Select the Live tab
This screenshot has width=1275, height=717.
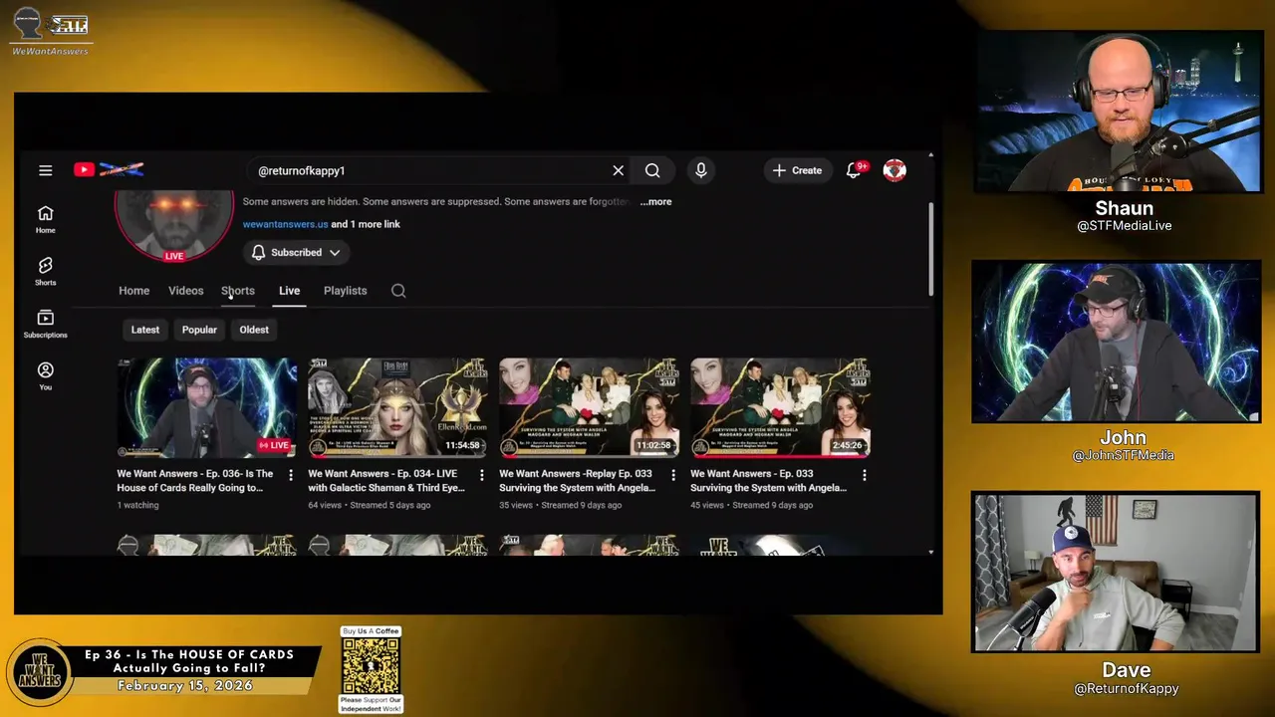pos(289,291)
